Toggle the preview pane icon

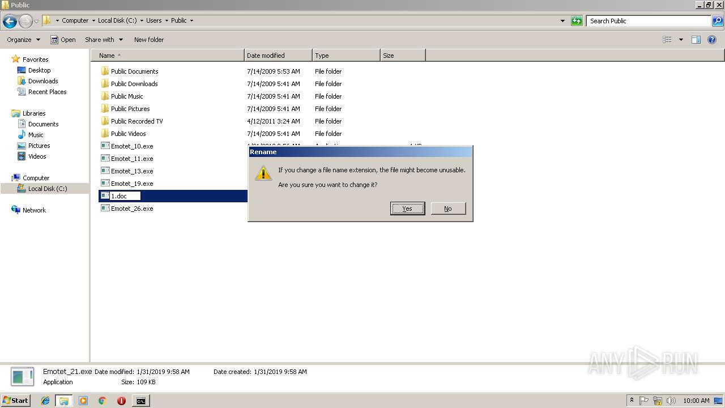(x=696, y=40)
